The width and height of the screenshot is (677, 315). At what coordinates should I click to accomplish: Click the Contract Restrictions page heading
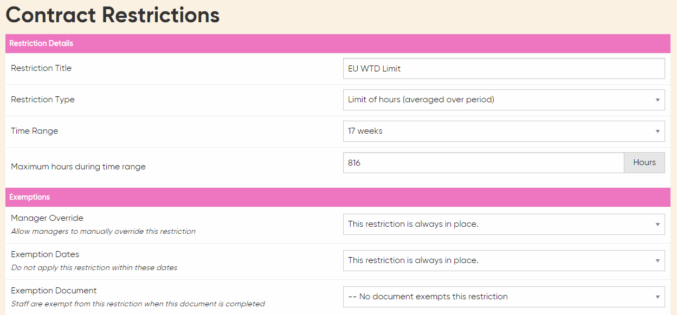pos(113,15)
